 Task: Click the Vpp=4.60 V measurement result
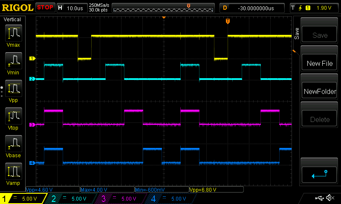[53, 190]
